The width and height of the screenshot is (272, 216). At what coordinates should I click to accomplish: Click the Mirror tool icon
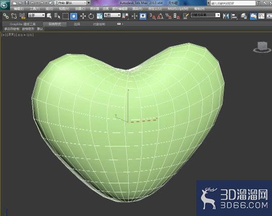tap(226, 16)
